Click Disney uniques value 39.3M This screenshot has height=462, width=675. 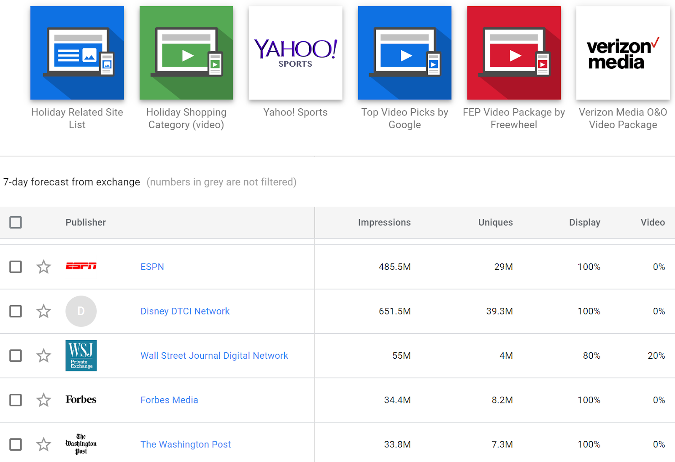click(x=499, y=311)
